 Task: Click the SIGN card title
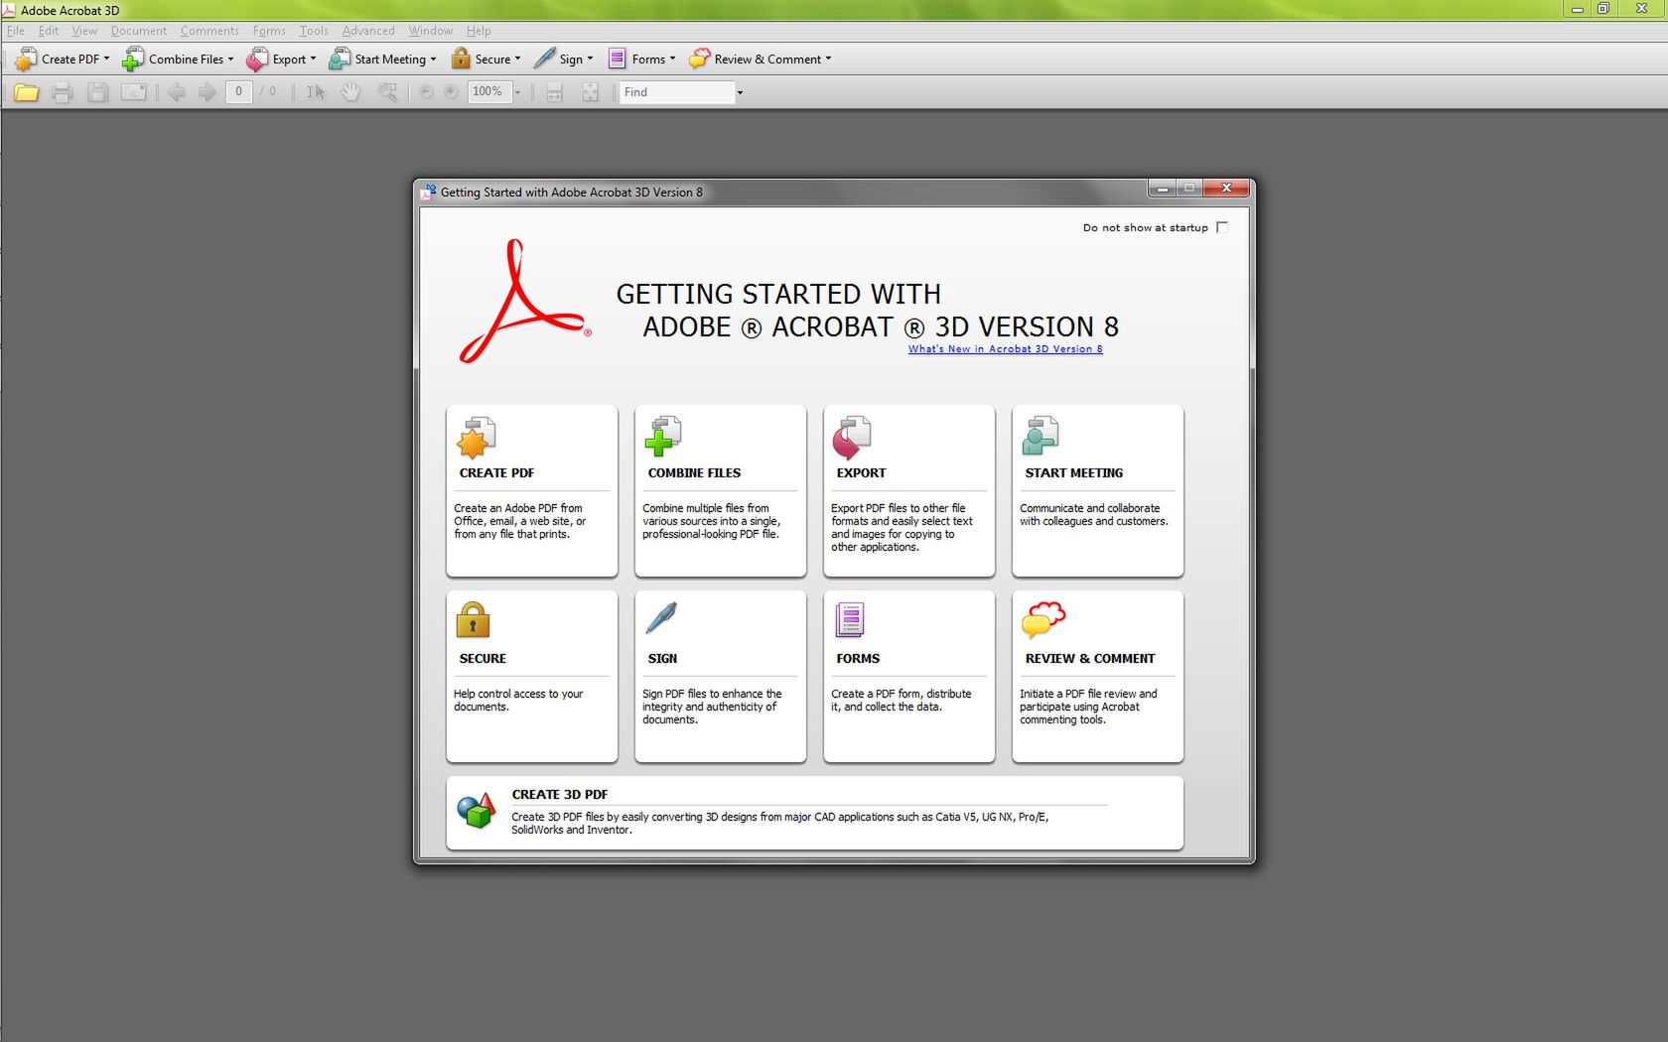662,659
